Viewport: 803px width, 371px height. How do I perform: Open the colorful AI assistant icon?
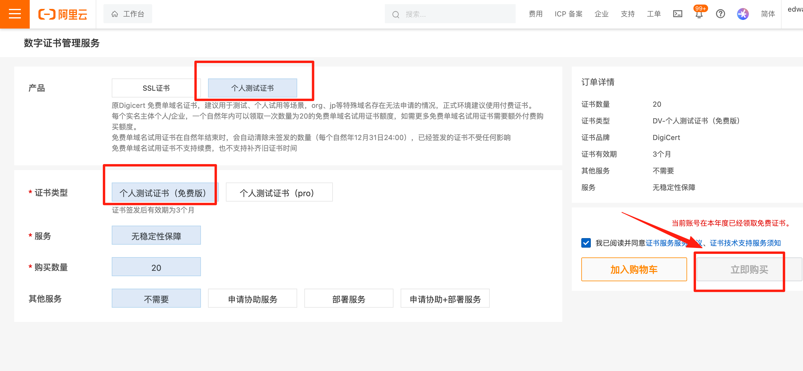743,14
